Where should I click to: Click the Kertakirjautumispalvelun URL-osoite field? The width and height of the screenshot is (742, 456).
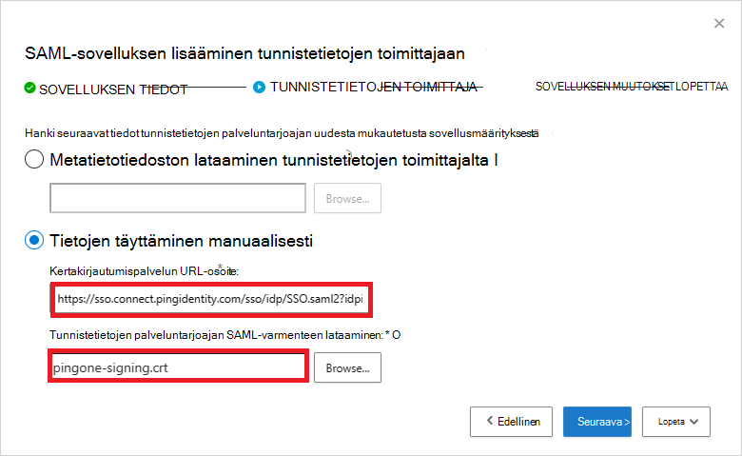tap(211, 299)
